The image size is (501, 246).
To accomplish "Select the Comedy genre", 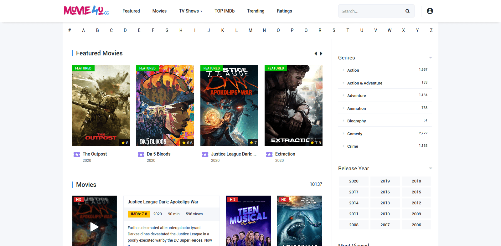I will pyautogui.click(x=355, y=134).
